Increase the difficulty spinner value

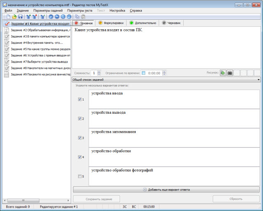[99, 72]
